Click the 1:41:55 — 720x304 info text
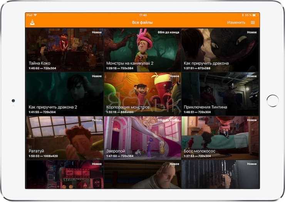The image size is (285, 202). point(42,112)
